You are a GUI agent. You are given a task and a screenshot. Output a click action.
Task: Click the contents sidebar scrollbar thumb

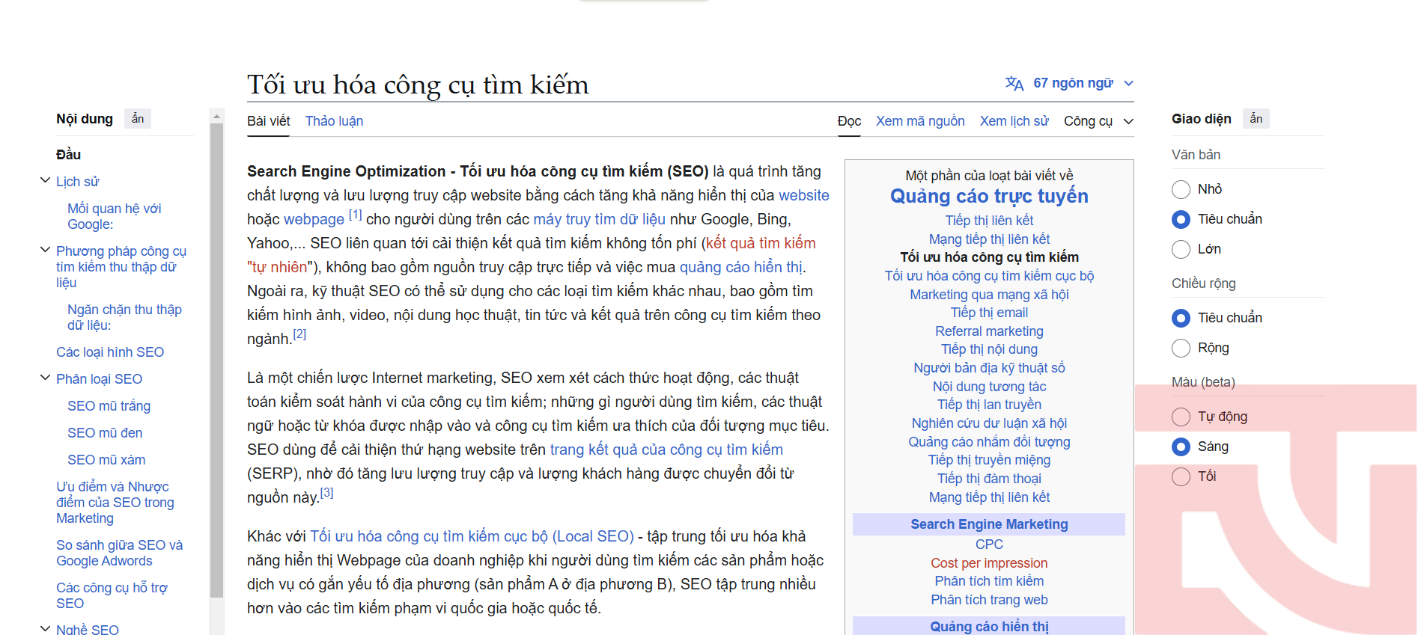tap(217, 359)
